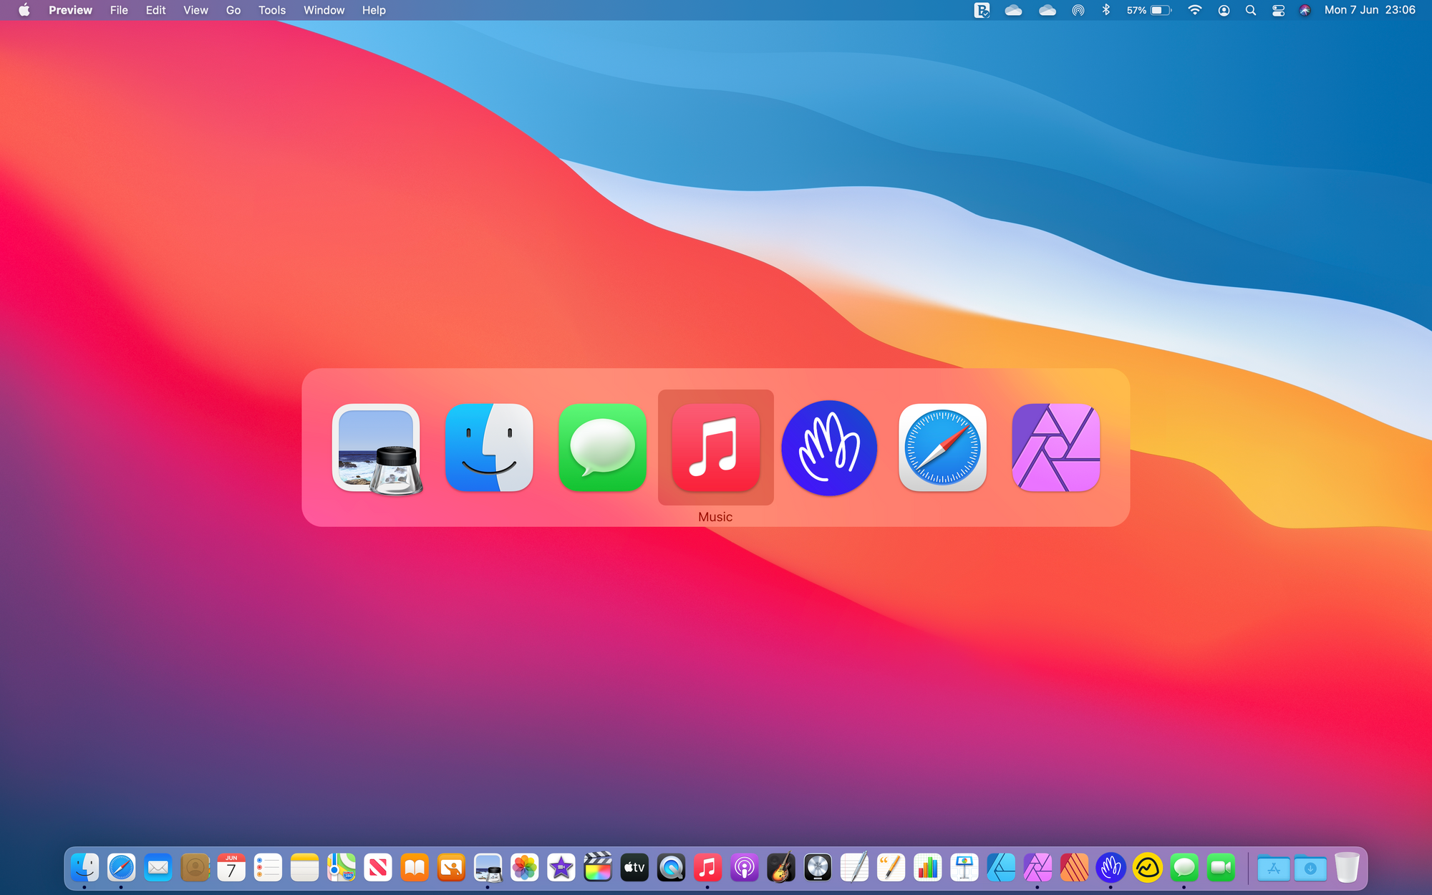Launch Safari from the Dock
This screenshot has width=1432, height=895.
pyautogui.click(x=121, y=868)
